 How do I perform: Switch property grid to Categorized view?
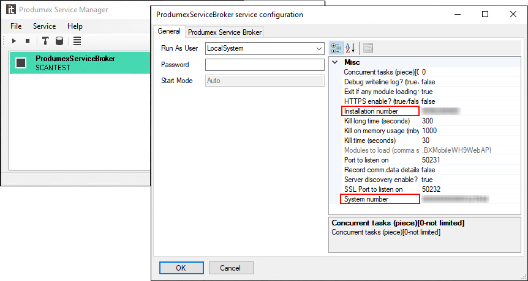pyautogui.click(x=336, y=48)
